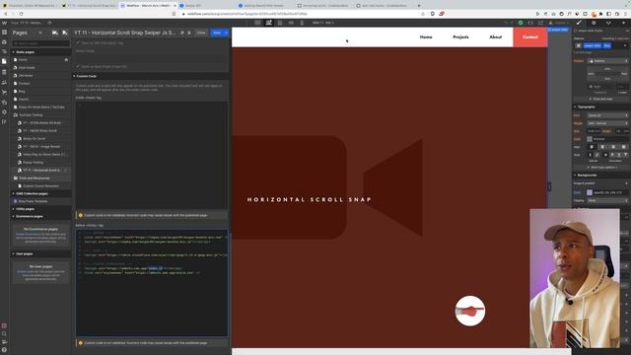Add a background image with the plus icon
The width and height of the screenshot is (631, 355).
point(626,183)
